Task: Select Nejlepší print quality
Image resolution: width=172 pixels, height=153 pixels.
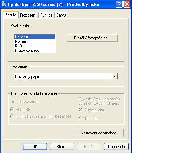Action: pos(35,37)
